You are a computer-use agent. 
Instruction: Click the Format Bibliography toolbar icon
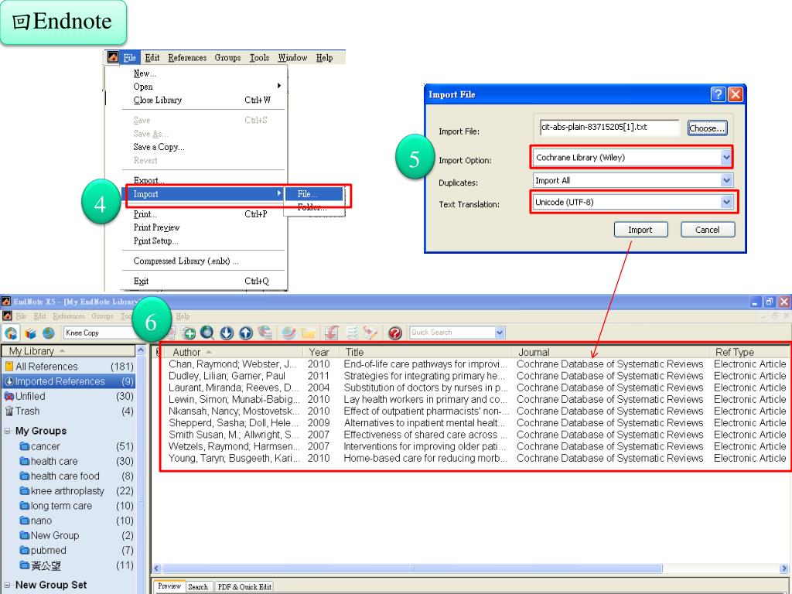352,333
